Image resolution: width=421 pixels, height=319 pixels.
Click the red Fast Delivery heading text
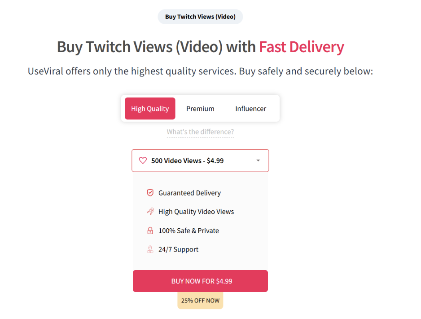302,47
